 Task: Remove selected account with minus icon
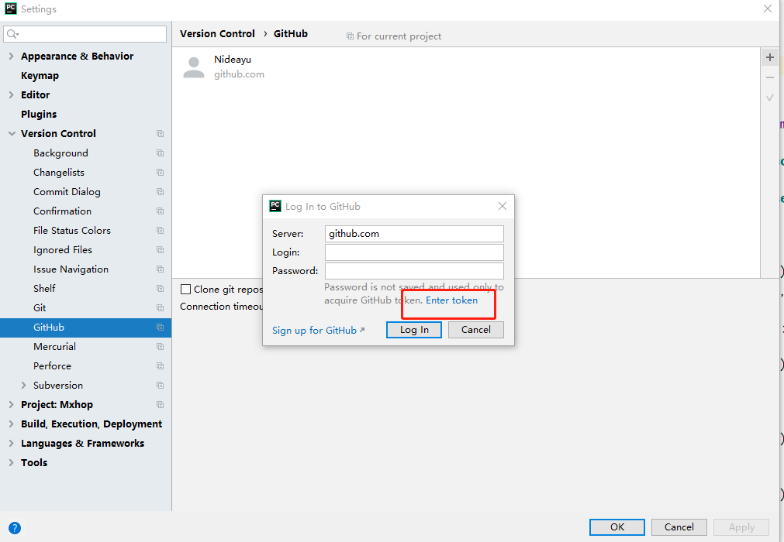click(770, 77)
